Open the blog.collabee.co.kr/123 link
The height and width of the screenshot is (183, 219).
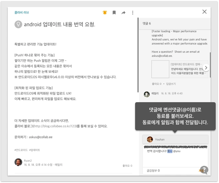point(55,126)
